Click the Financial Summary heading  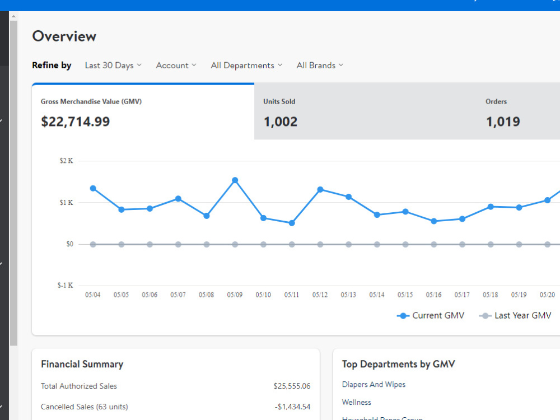(x=82, y=365)
